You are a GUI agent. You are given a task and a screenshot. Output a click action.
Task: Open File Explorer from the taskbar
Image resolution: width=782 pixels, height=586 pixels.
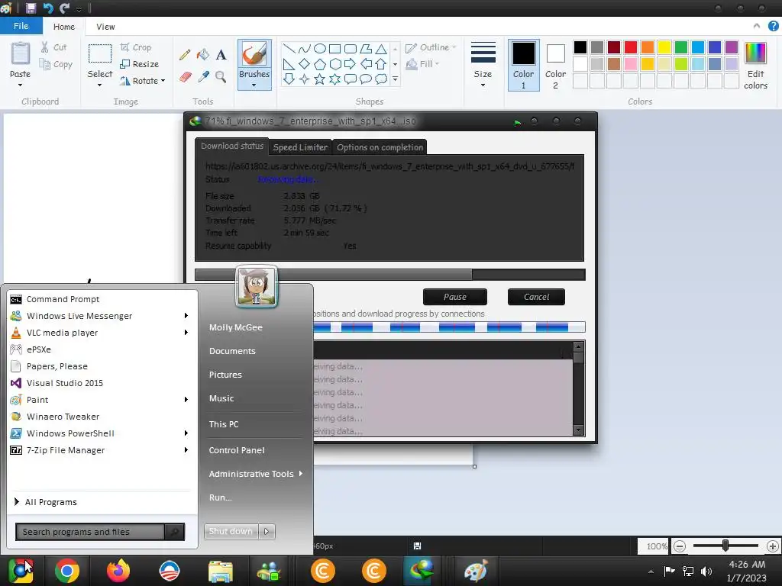click(221, 571)
